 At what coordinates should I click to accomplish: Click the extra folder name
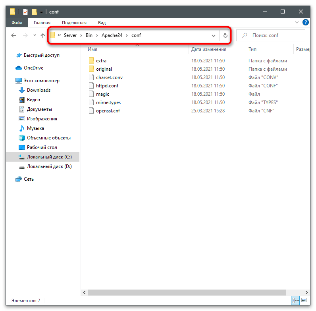[101, 61]
